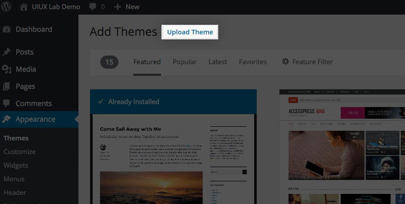This screenshot has height=204, width=405.
Task: Click the Appearance paintbrush icon
Action: [x=7, y=119]
